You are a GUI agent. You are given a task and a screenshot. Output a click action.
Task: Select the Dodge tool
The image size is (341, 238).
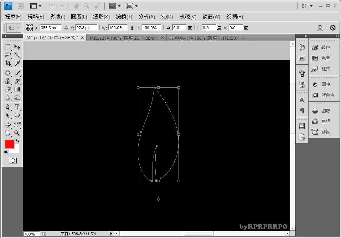[x=17, y=98]
